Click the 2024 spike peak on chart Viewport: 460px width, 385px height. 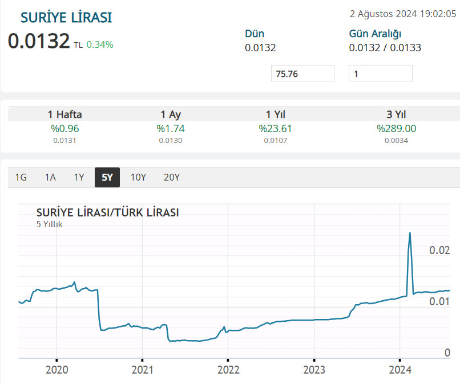tap(410, 233)
